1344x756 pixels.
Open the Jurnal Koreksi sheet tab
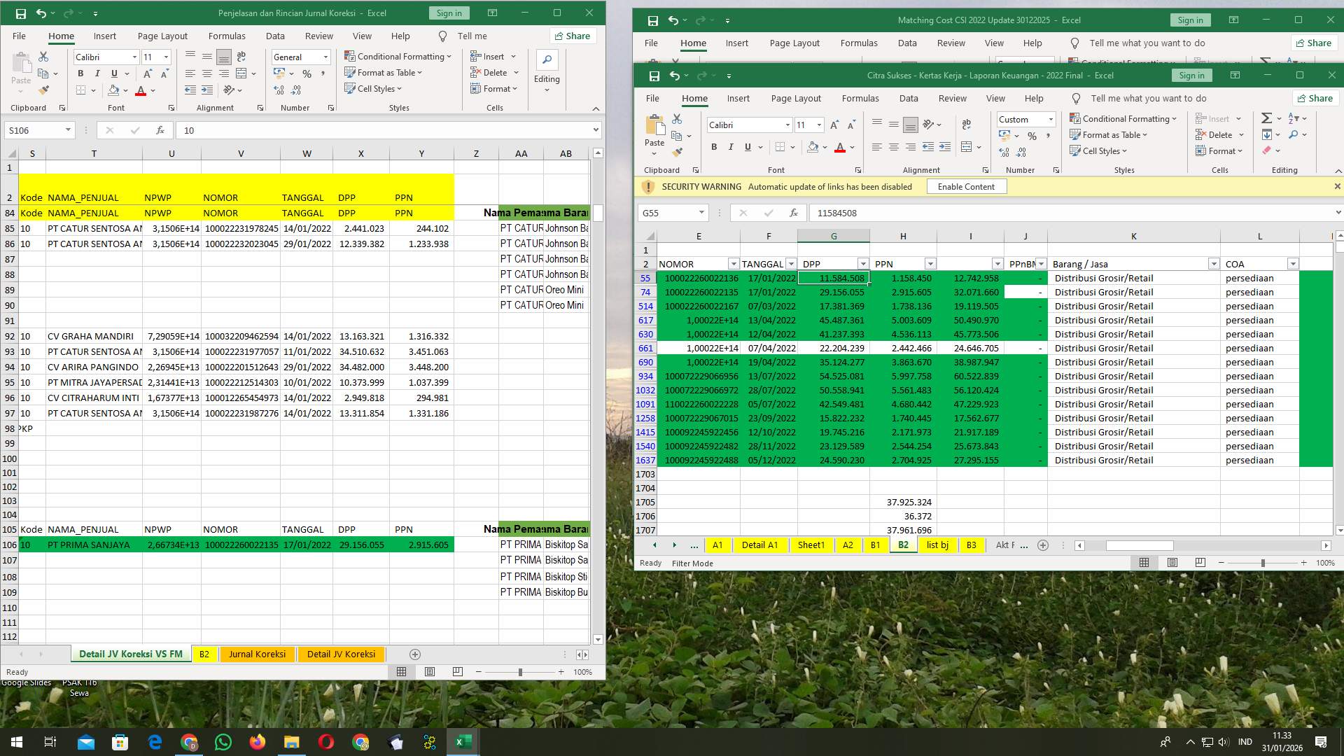(257, 654)
